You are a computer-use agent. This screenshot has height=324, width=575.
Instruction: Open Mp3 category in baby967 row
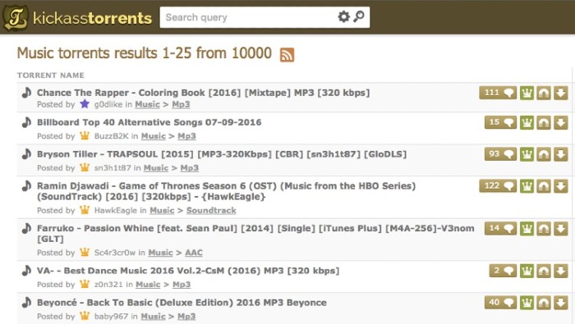(x=186, y=317)
